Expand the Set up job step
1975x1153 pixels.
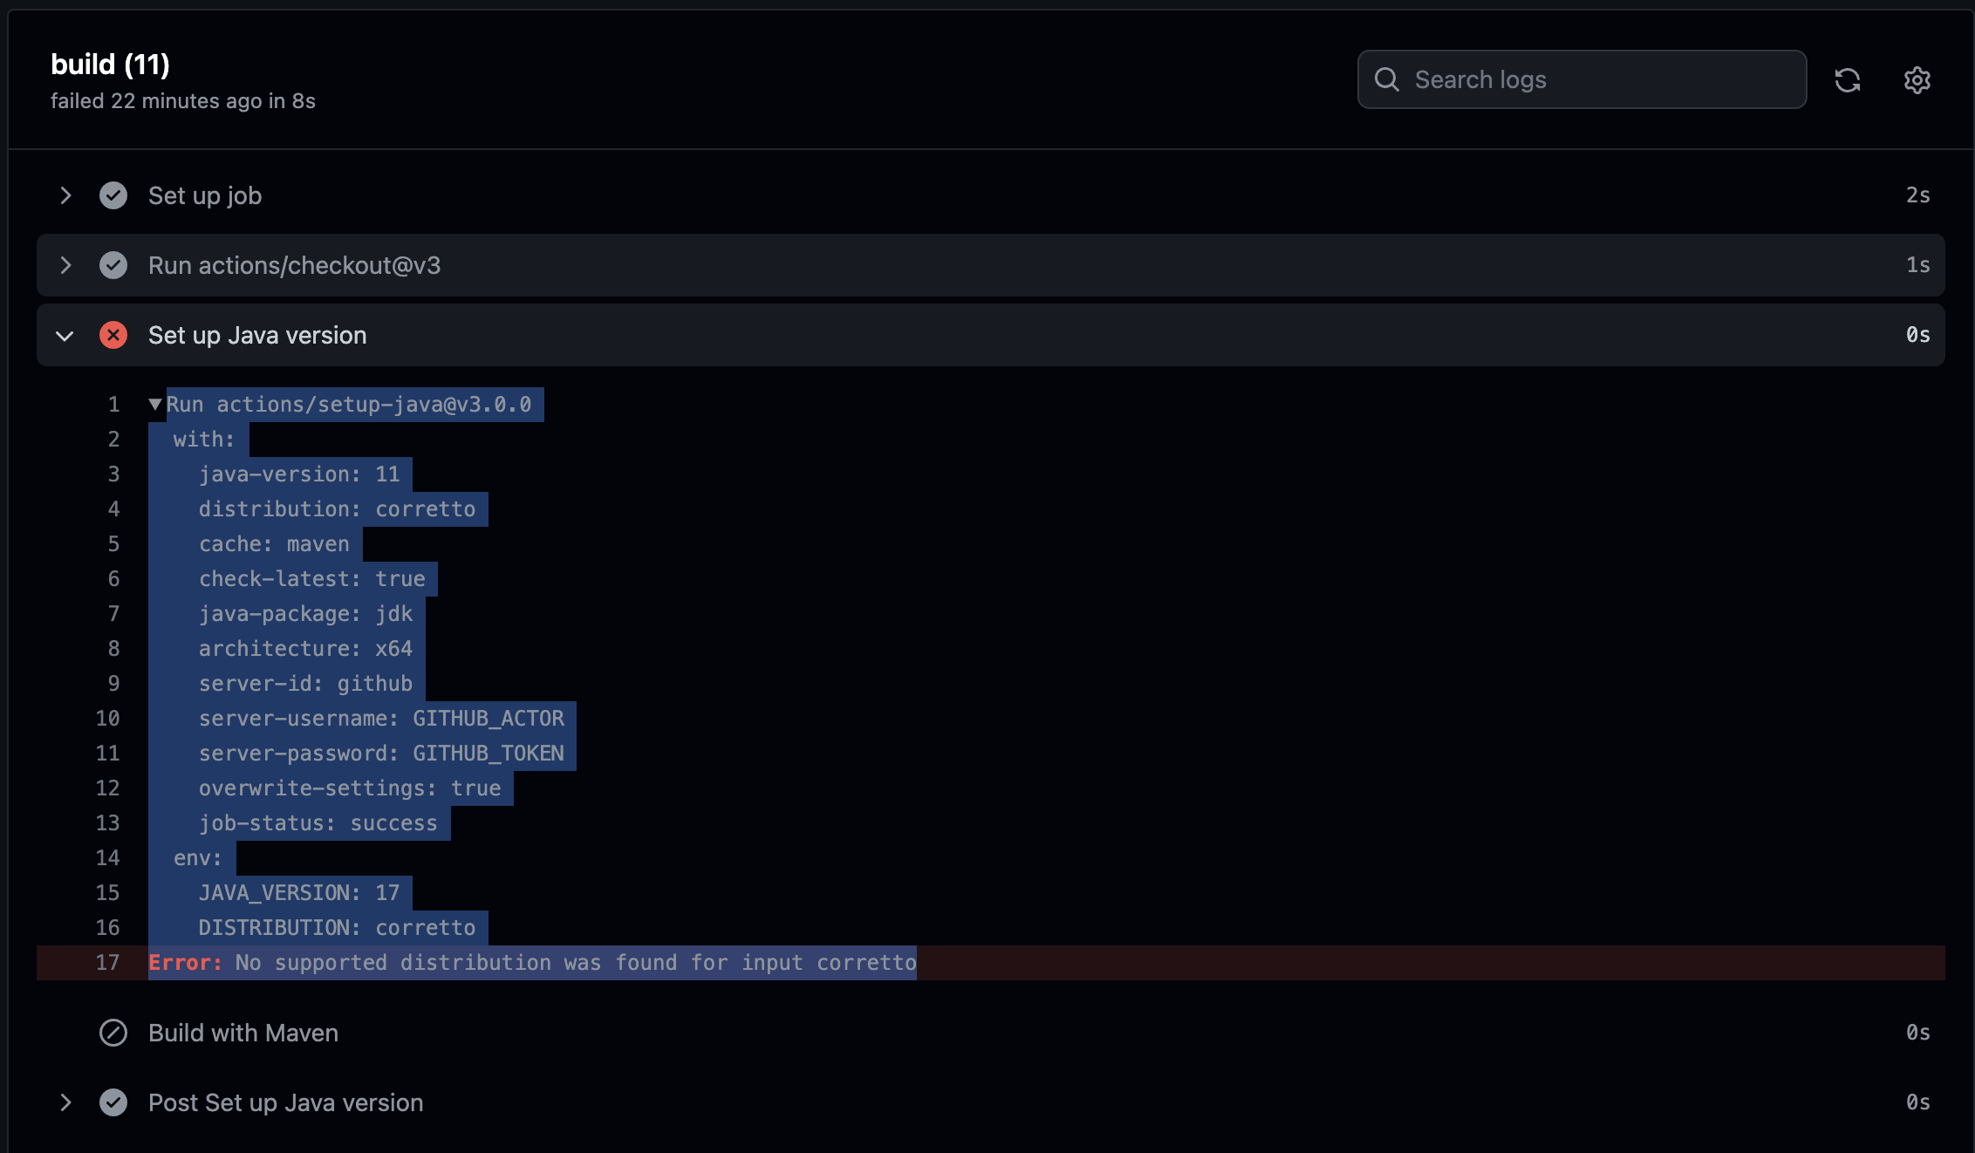click(x=65, y=195)
